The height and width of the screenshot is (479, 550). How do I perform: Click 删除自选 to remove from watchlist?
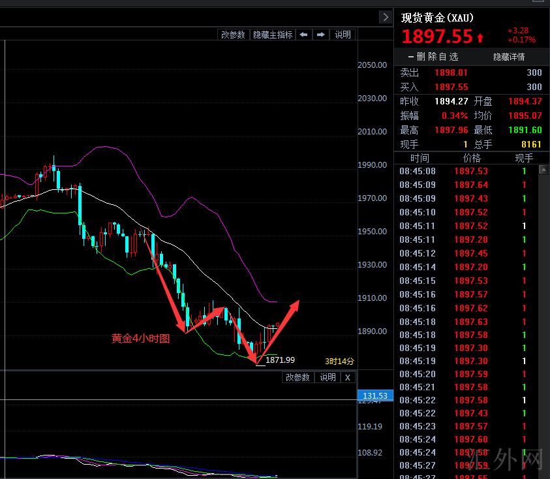pyautogui.click(x=433, y=57)
